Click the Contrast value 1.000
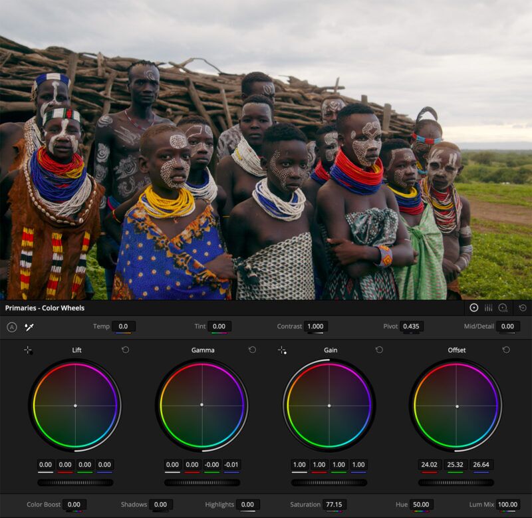 pyautogui.click(x=315, y=326)
